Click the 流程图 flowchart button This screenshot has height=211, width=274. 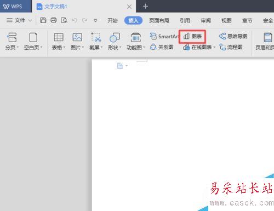point(231,47)
